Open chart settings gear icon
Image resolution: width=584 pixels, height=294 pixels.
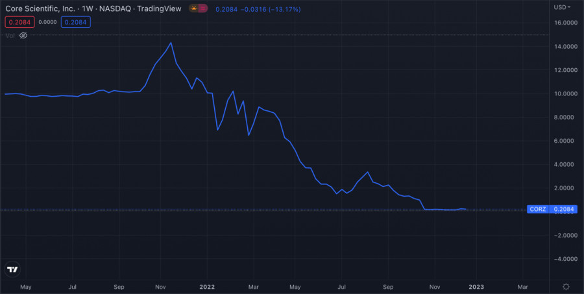click(x=566, y=287)
